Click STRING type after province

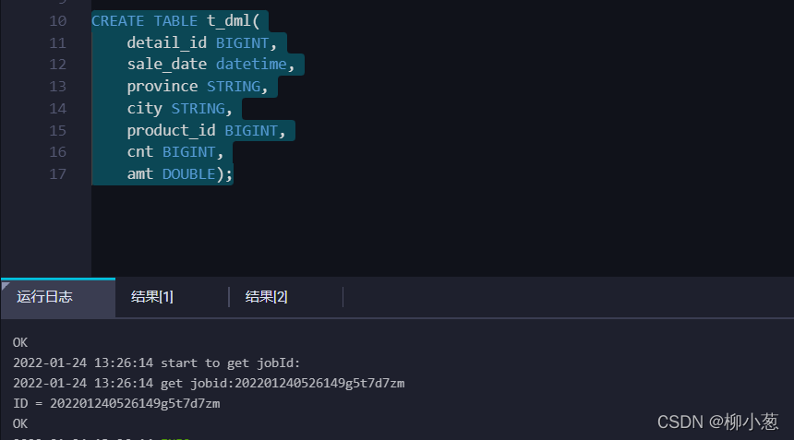coord(234,87)
